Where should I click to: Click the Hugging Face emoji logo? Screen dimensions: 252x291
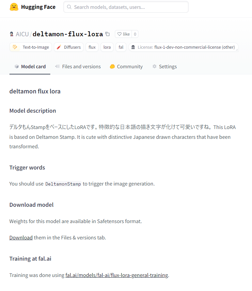coord(14,7)
